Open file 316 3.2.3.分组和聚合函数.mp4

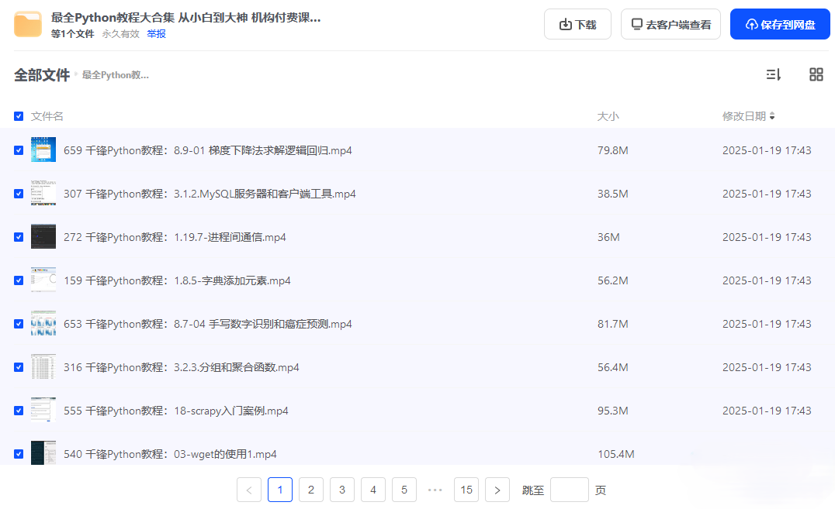(x=182, y=367)
